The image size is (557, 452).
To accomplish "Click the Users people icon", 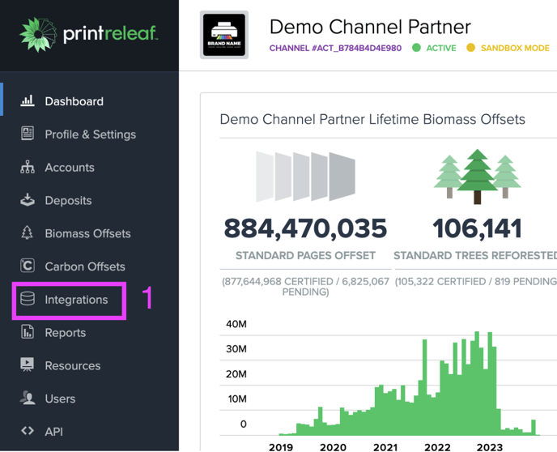I will coord(28,398).
